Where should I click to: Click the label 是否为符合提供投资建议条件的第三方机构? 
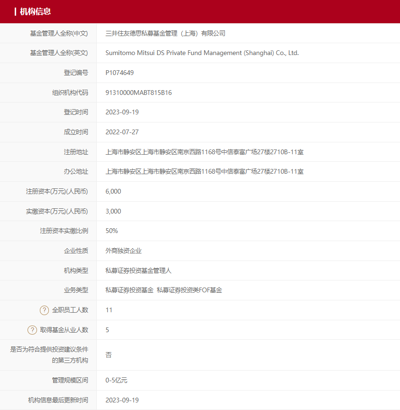pyautogui.click(x=49, y=355)
